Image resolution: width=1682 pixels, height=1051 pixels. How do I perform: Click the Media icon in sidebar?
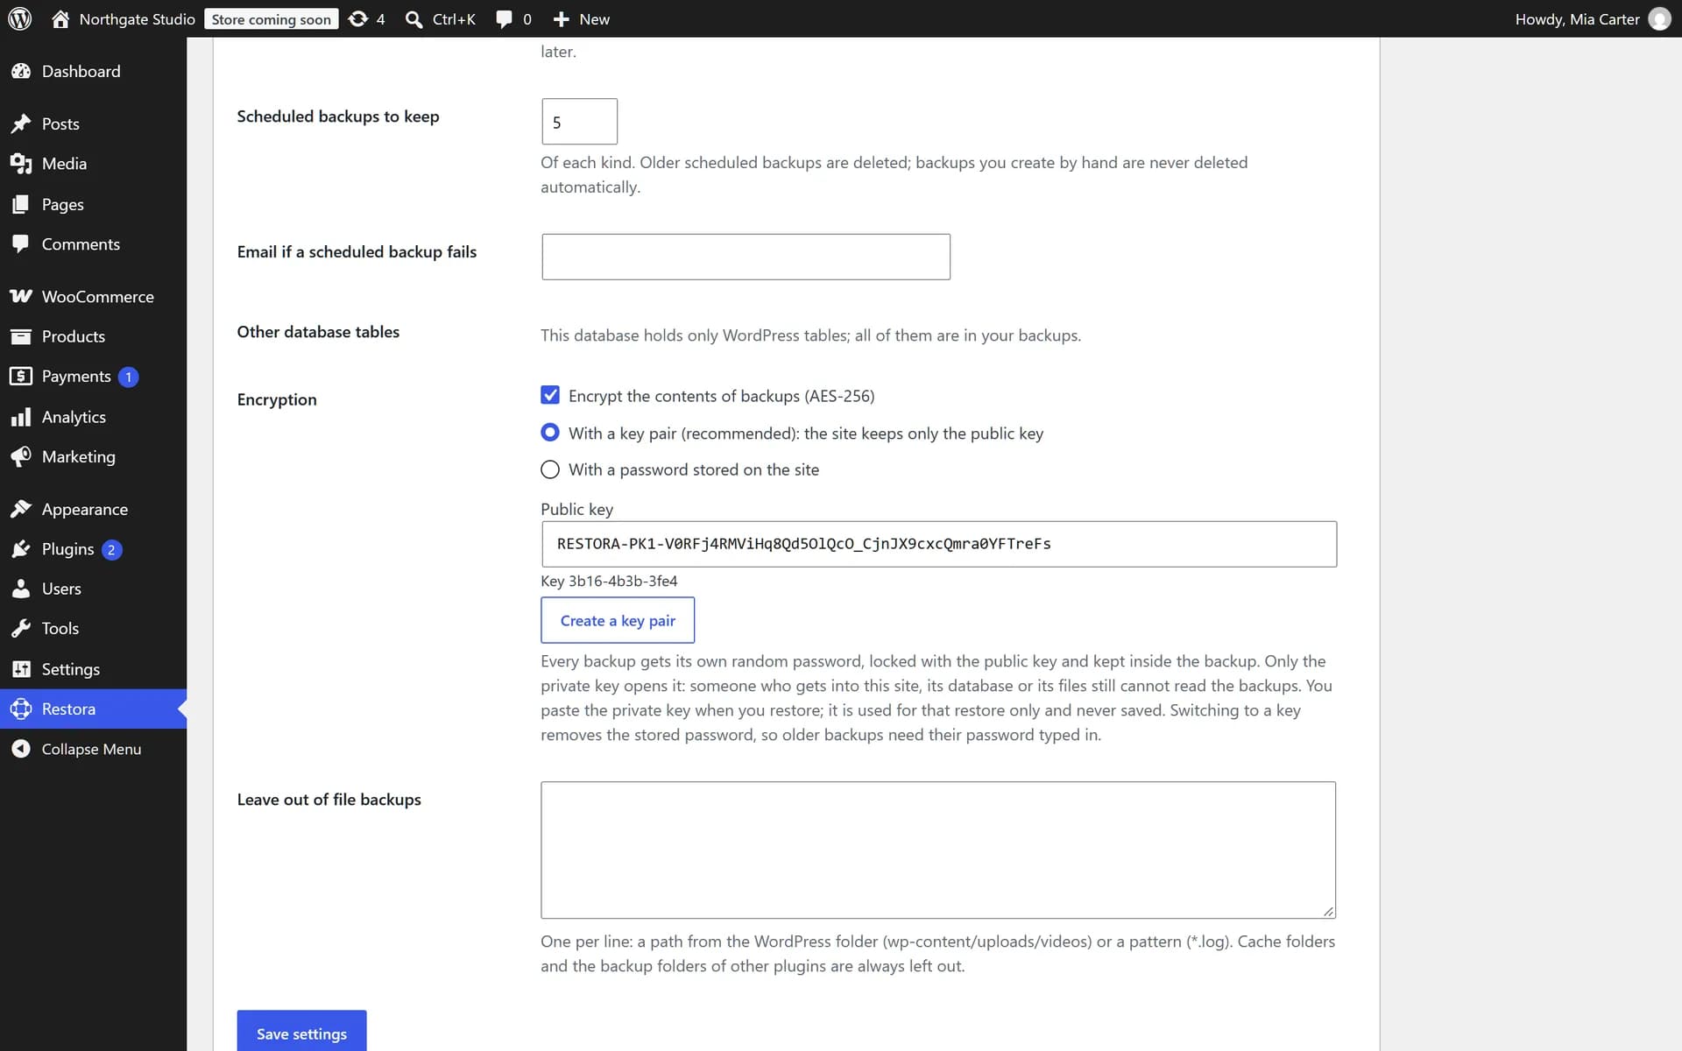click(21, 164)
